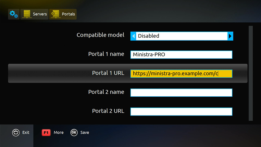Focus the empty Portal 2 name field
This screenshot has height=147, width=261.
point(181,93)
